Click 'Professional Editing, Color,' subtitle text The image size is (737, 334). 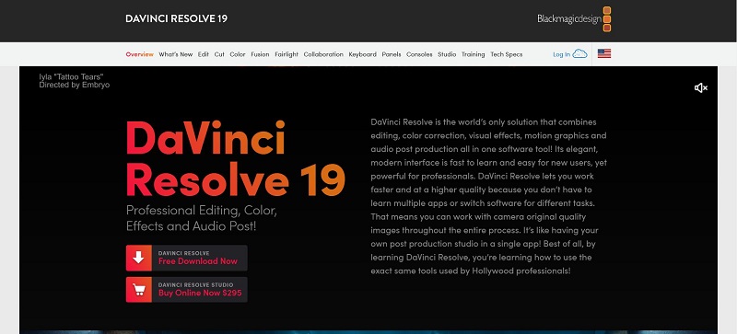pyautogui.click(x=202, y=210)
